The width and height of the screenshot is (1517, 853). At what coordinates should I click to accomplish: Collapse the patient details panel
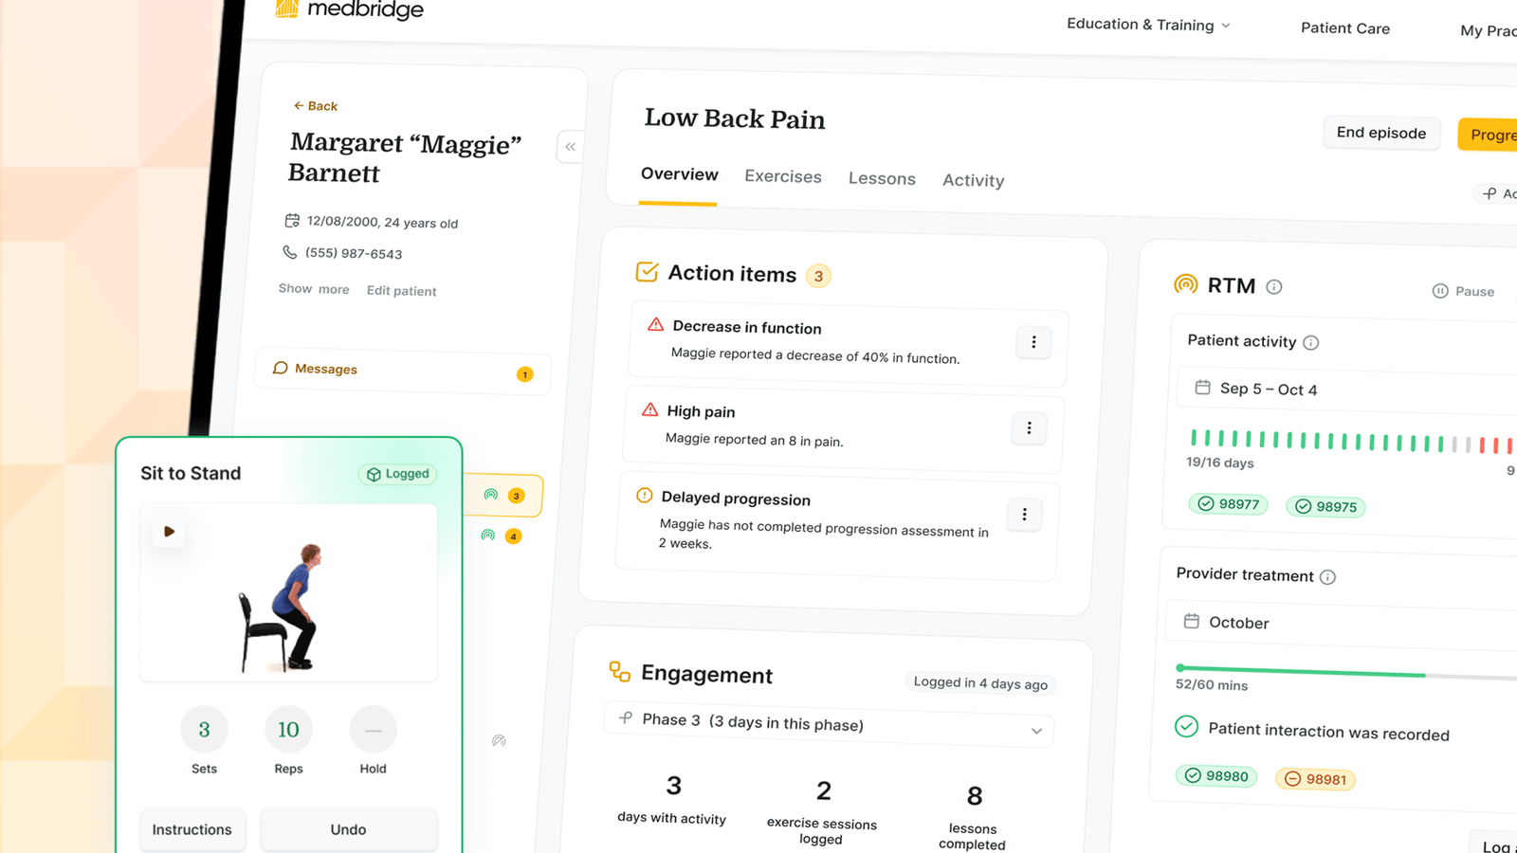click(570, 147)
